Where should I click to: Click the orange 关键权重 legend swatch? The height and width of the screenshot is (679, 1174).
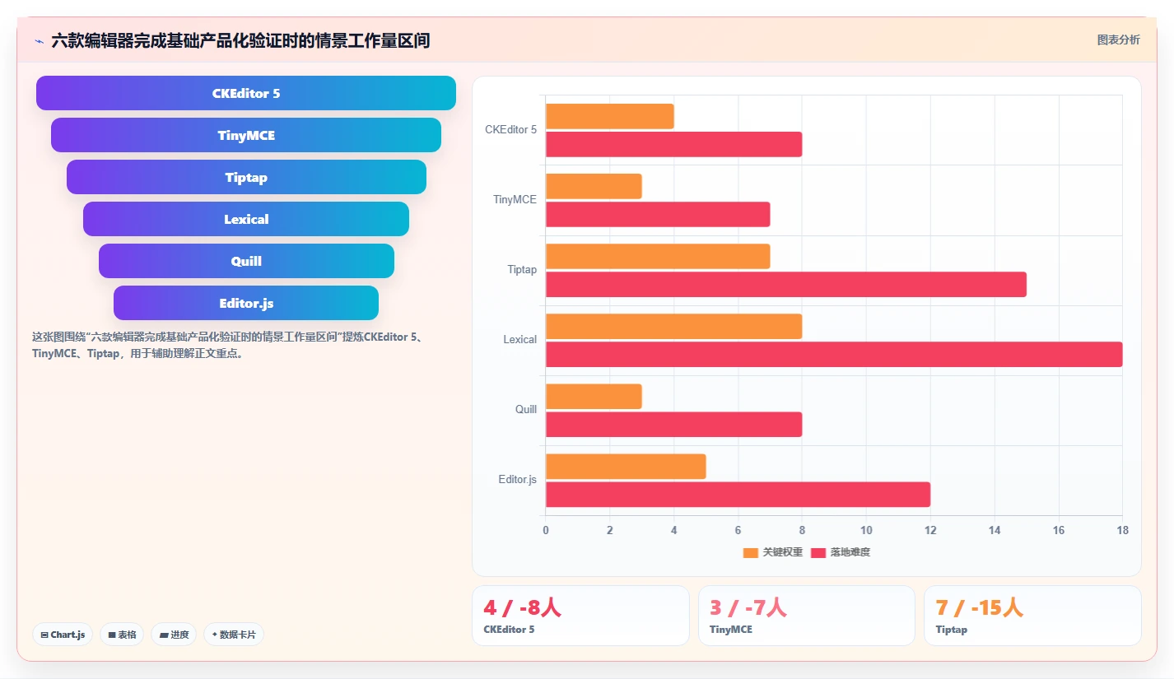pos(751,552)
